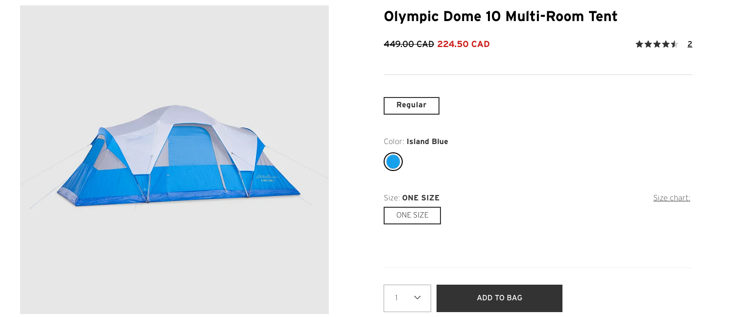Screen dimensions: 731x317
Task: Click the first rating star
Action: coord(639,44)
